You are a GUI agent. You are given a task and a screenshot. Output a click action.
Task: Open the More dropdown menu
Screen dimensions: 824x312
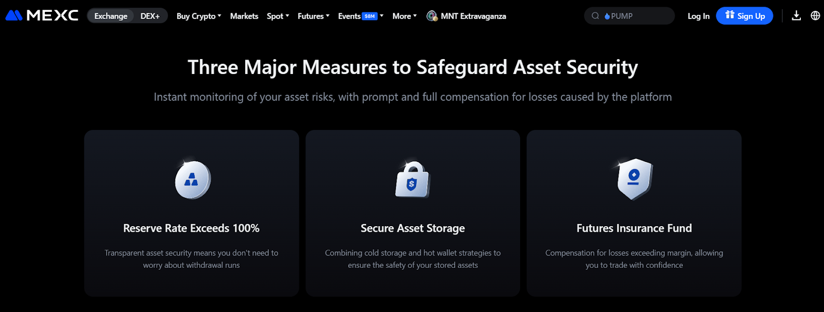(404, 16)
